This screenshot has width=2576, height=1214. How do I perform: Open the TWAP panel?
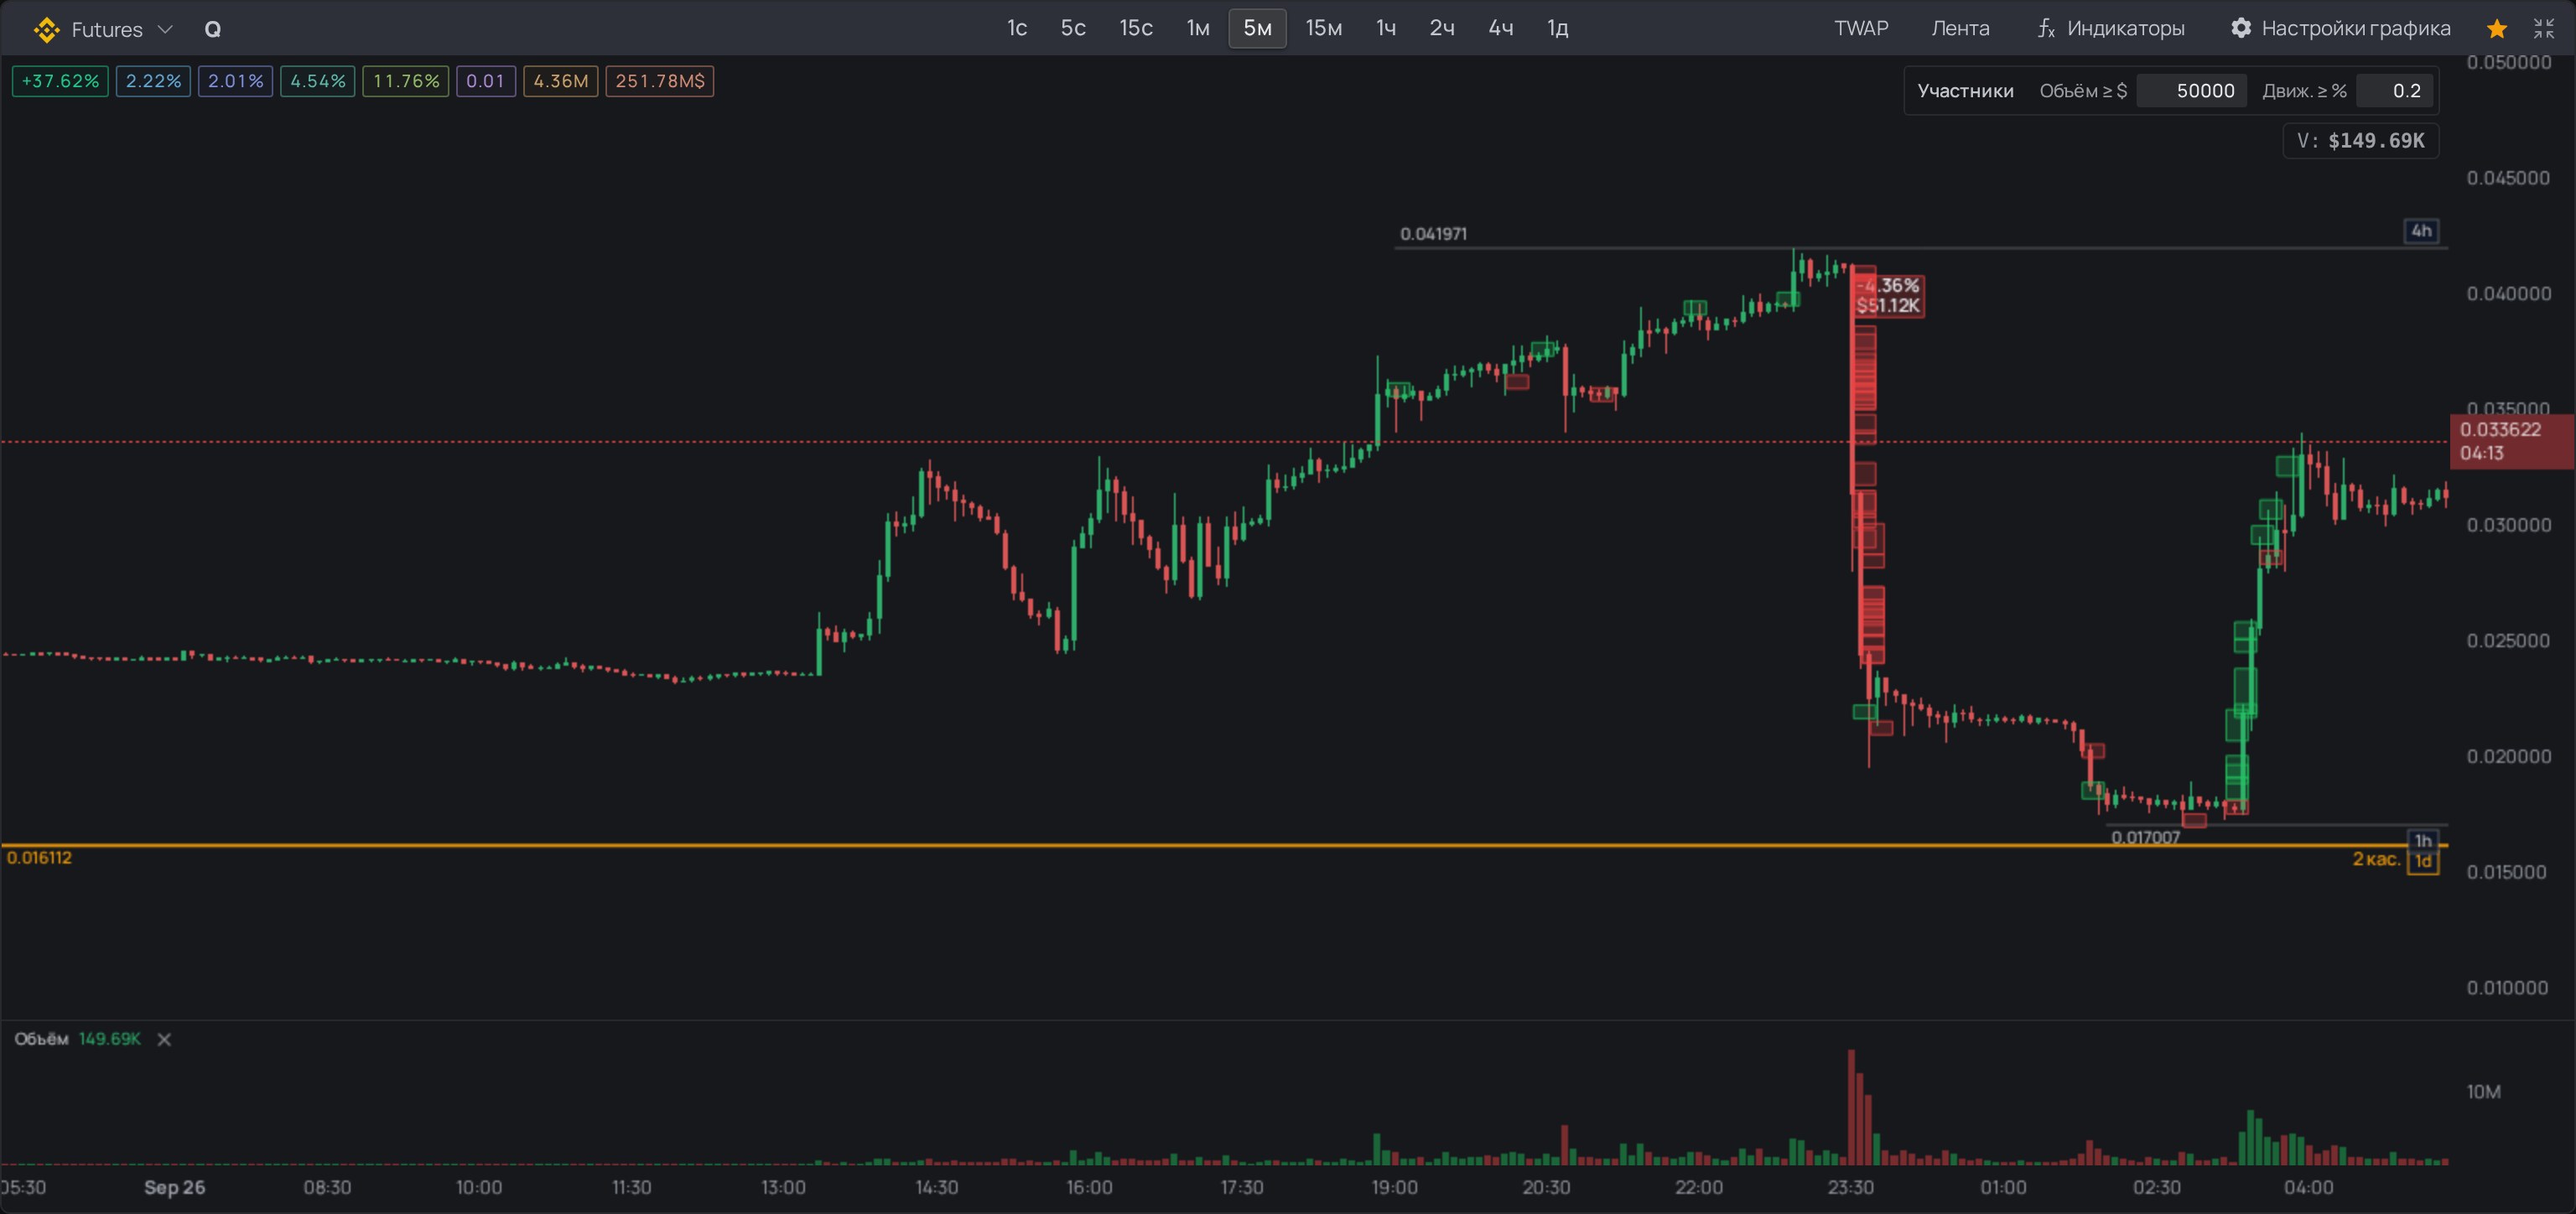tap(1861, 28)
